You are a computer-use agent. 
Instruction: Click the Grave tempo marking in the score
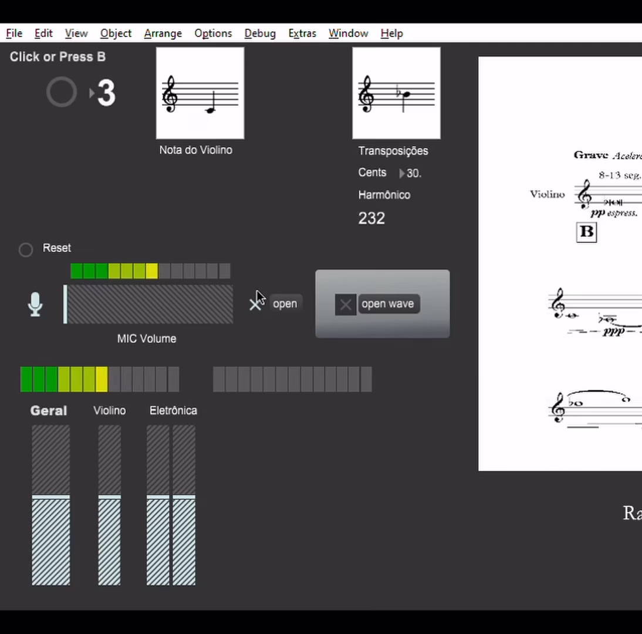(590, 155)
